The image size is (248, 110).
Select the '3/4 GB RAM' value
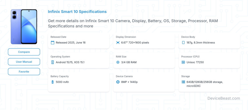pos(129,62)
